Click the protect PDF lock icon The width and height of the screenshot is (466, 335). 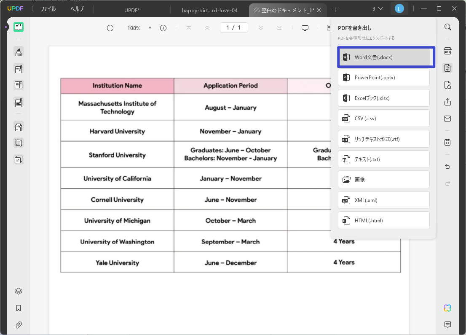(x=447, y=85)
